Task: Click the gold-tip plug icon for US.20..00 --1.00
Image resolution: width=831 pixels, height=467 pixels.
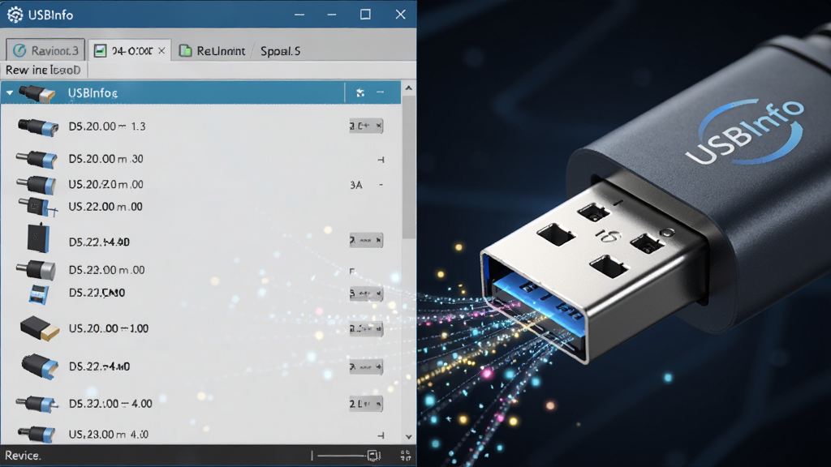Action: coord(40,329)
